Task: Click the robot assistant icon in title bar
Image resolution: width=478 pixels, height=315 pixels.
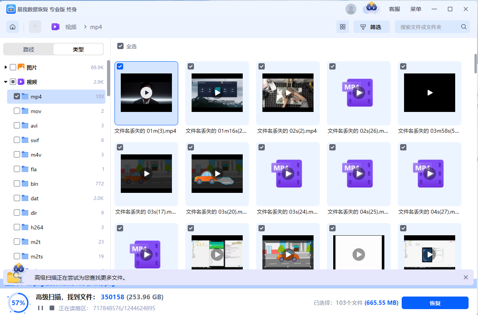Action: pyautogui.click(x=371, y=8)
